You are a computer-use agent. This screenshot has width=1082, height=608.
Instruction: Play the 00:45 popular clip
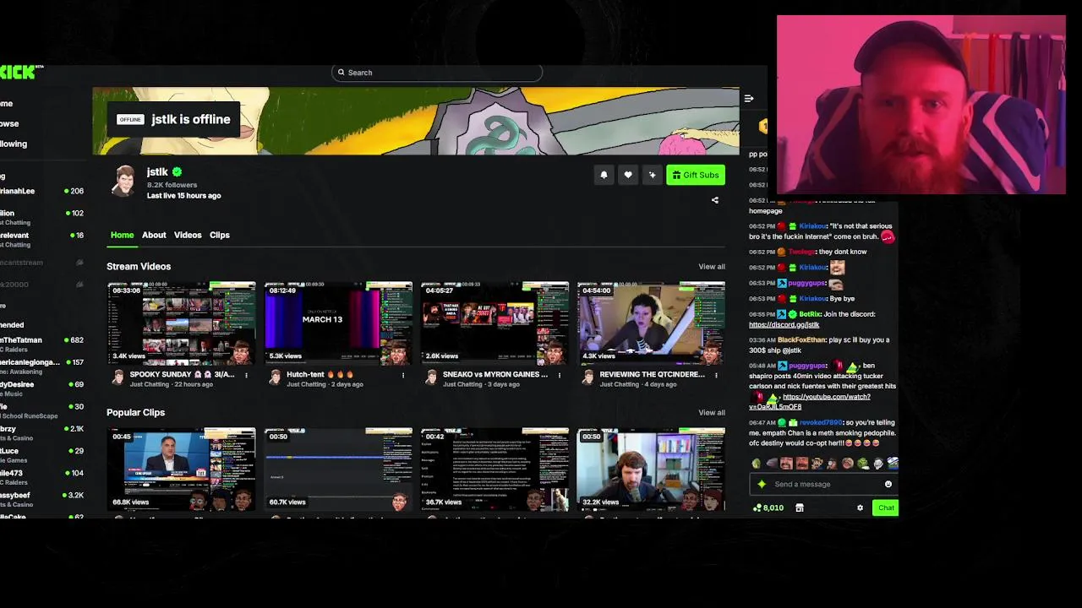[x=181, y=470]
